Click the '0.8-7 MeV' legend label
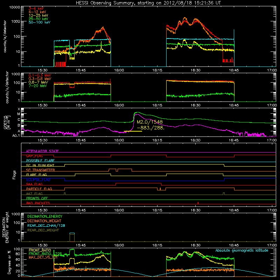 [38, 83]
